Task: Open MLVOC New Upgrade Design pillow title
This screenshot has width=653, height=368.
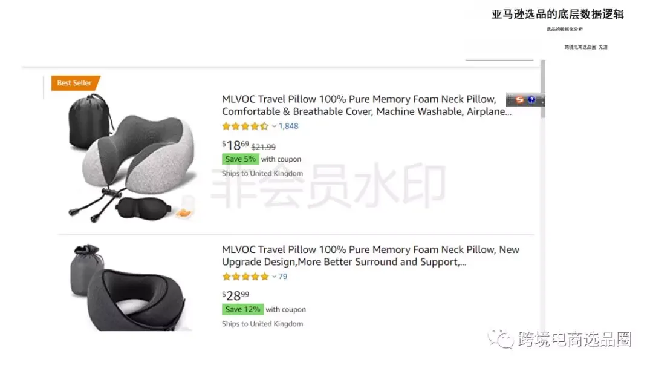Action: tap(370, 256)
